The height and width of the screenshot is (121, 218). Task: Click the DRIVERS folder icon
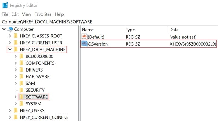(x=21, y=70)
